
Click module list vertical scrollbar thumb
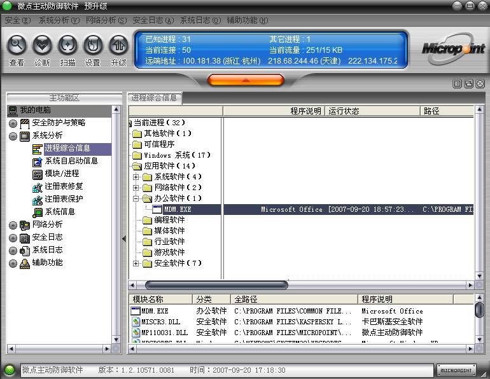point(479,310)
